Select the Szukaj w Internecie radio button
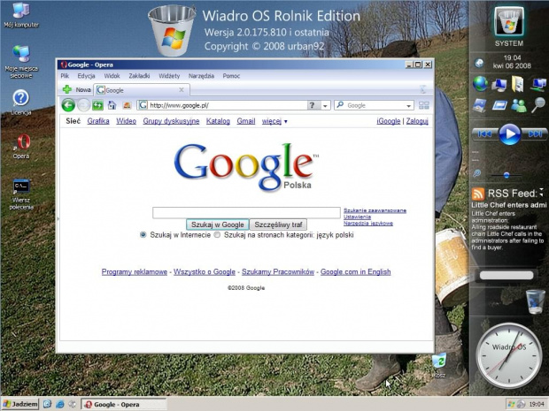549x411 pixels. pyautogui.click(x=143, y=234)
